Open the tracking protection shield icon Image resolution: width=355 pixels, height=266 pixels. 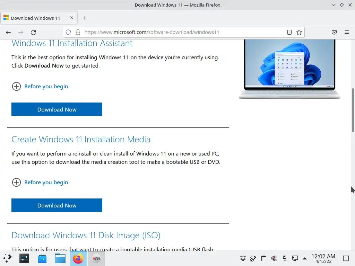click(x=68, y=32)
